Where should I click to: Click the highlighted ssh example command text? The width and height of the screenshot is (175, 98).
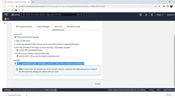pyautogui.click(x=51, y=63)
